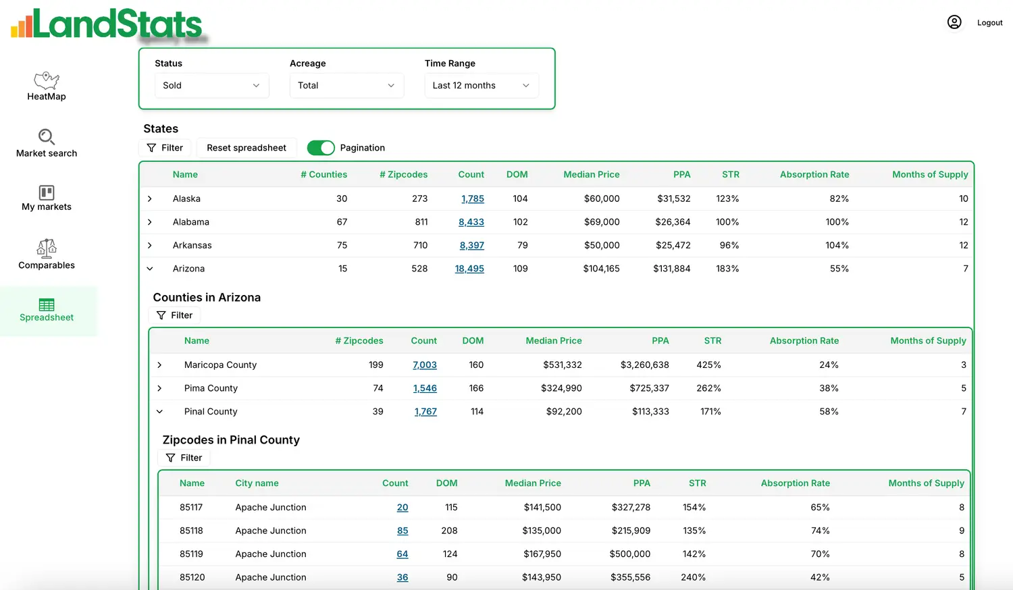1013x590 pixels.
Task: Open Comparables scales icon
Action: (x=47, y=248)
